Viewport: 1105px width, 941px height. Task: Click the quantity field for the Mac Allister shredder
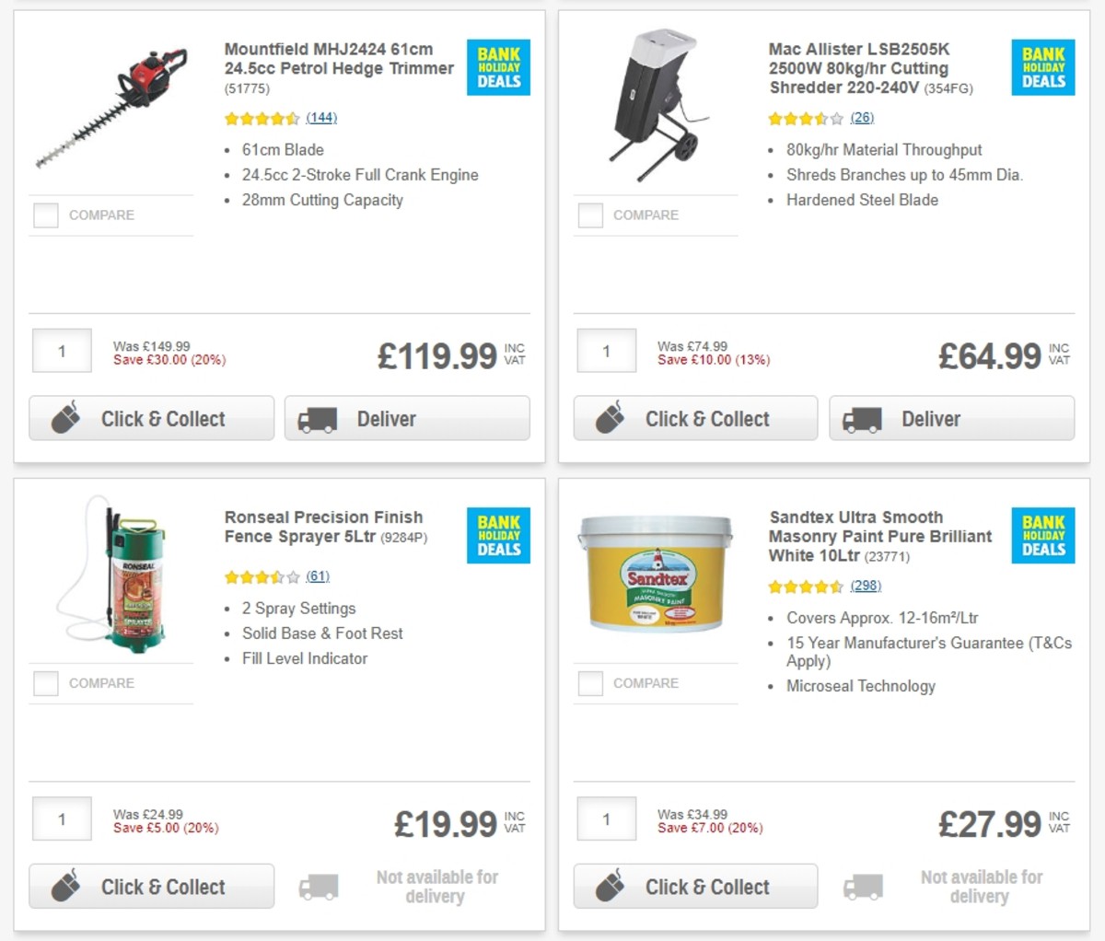606,351
